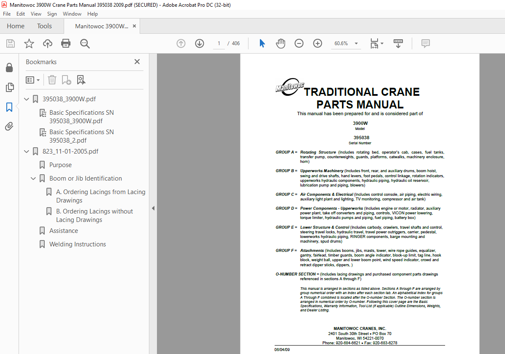Viewport: 505px width, 354px height.
Task: Go to the Purpose bookmark
Action: click(61, 165)
